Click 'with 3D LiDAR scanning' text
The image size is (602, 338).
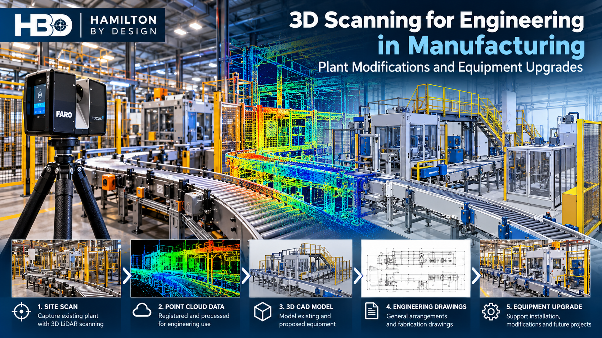pyautogui.click(x=71, y=324)
